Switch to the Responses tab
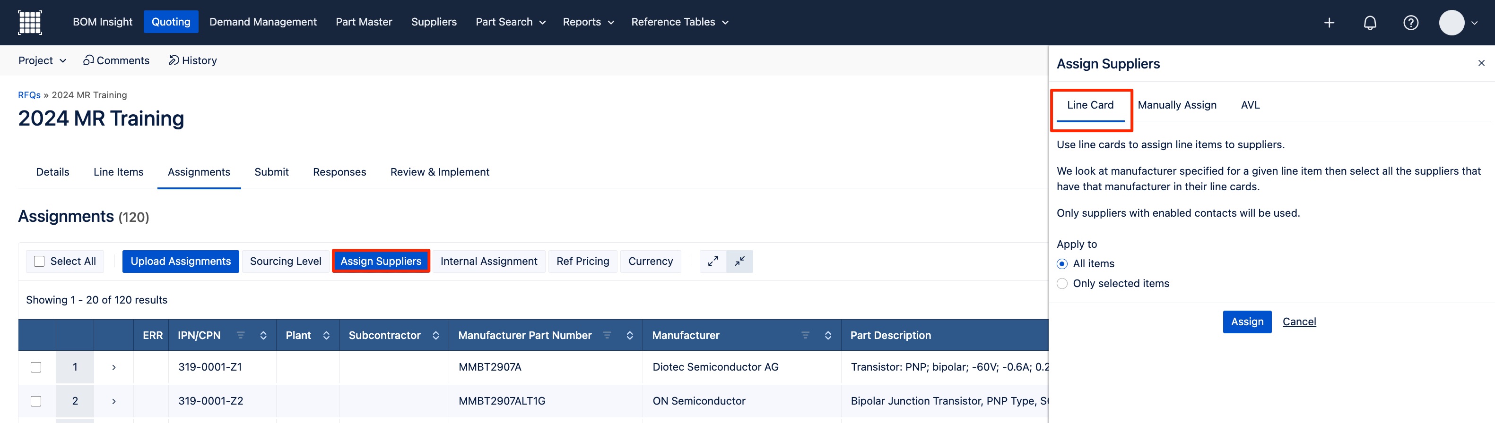 [339, 172]
